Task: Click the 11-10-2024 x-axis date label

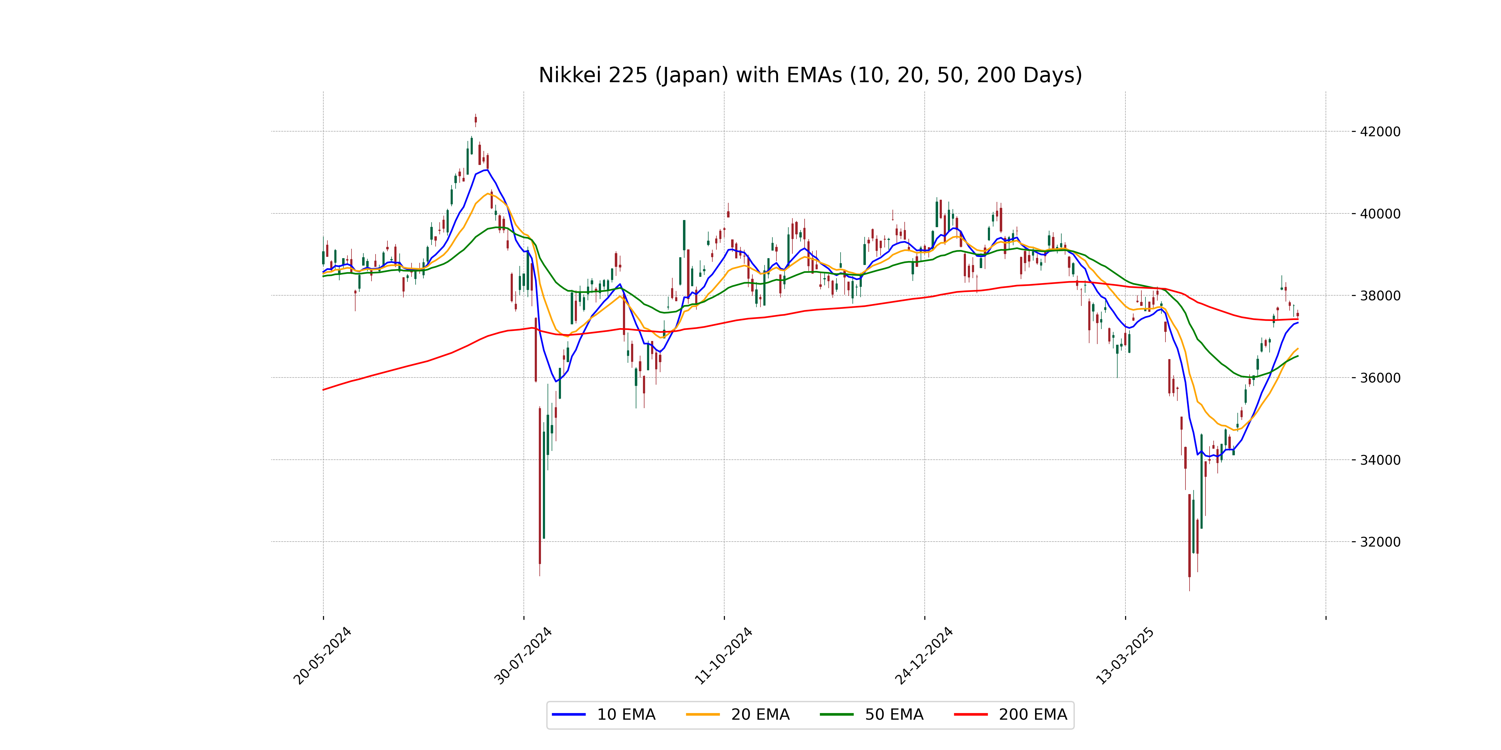Action: 723,656
